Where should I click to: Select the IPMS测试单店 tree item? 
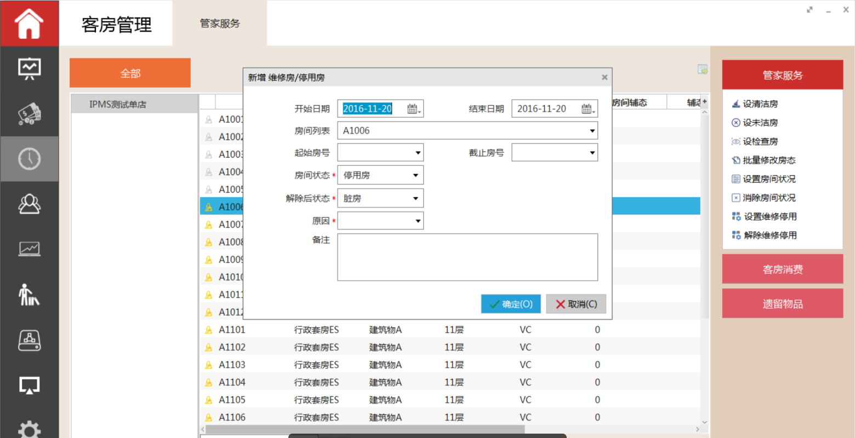[118, 105]
